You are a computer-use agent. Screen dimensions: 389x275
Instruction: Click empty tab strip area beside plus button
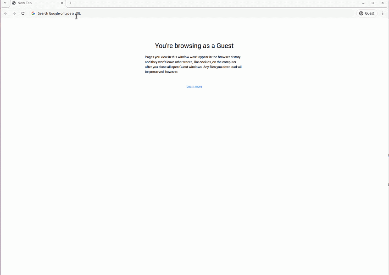[x=206, y=3]
